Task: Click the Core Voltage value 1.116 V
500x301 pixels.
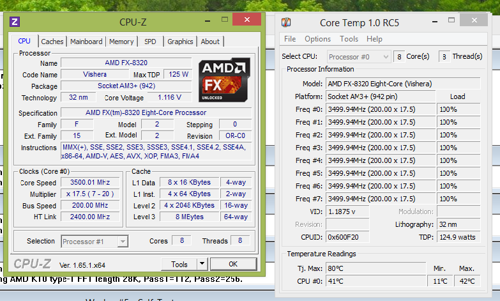Action: tap(170, 97)
